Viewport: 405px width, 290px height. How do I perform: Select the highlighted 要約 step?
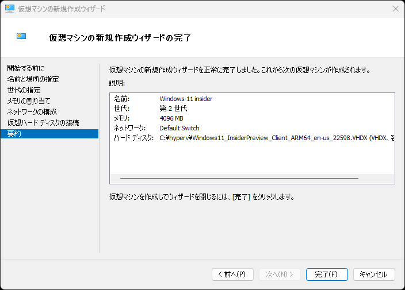pyautogui.click(x=49, y=134)
